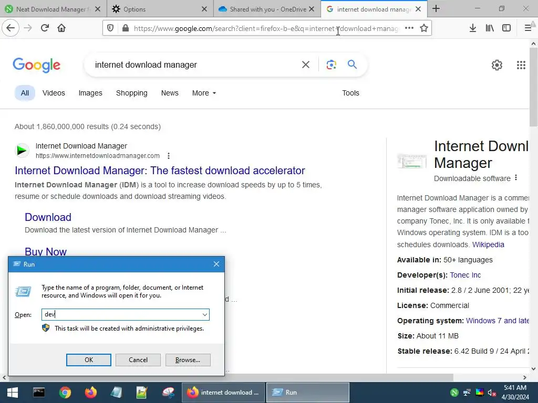Select the News search filter
The image size is (538, 403).
(x=170, y=93)
